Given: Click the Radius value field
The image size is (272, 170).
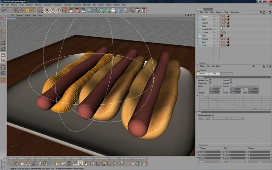Looking at the screenshot, I should [236, 92].
